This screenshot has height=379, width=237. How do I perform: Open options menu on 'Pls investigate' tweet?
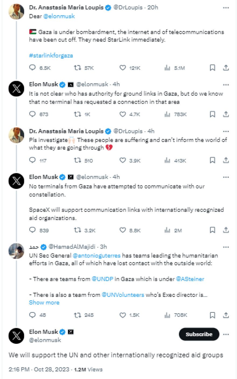pos(226,131)
